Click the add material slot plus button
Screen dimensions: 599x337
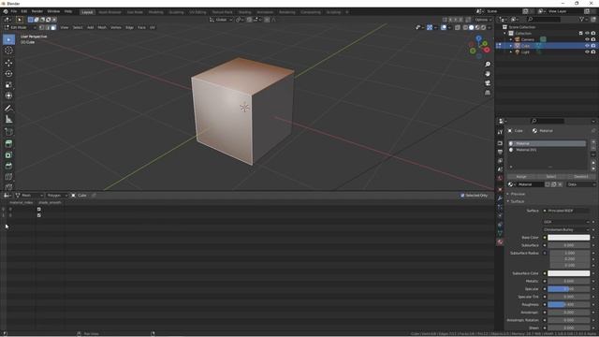[x=592, y=141]
